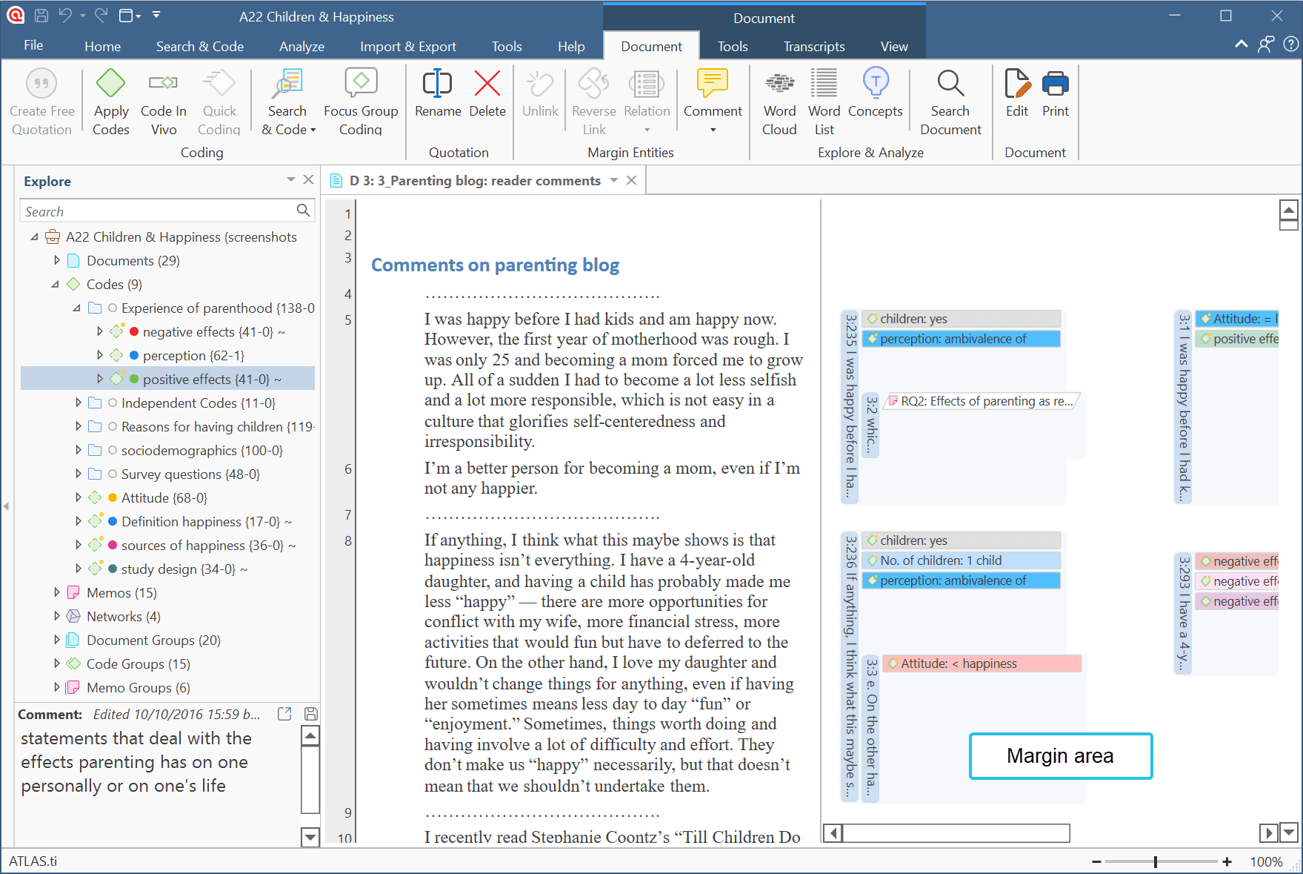Click the undo arrow in title bar
Screen dimensions: 1303x874
pos(66,16)
